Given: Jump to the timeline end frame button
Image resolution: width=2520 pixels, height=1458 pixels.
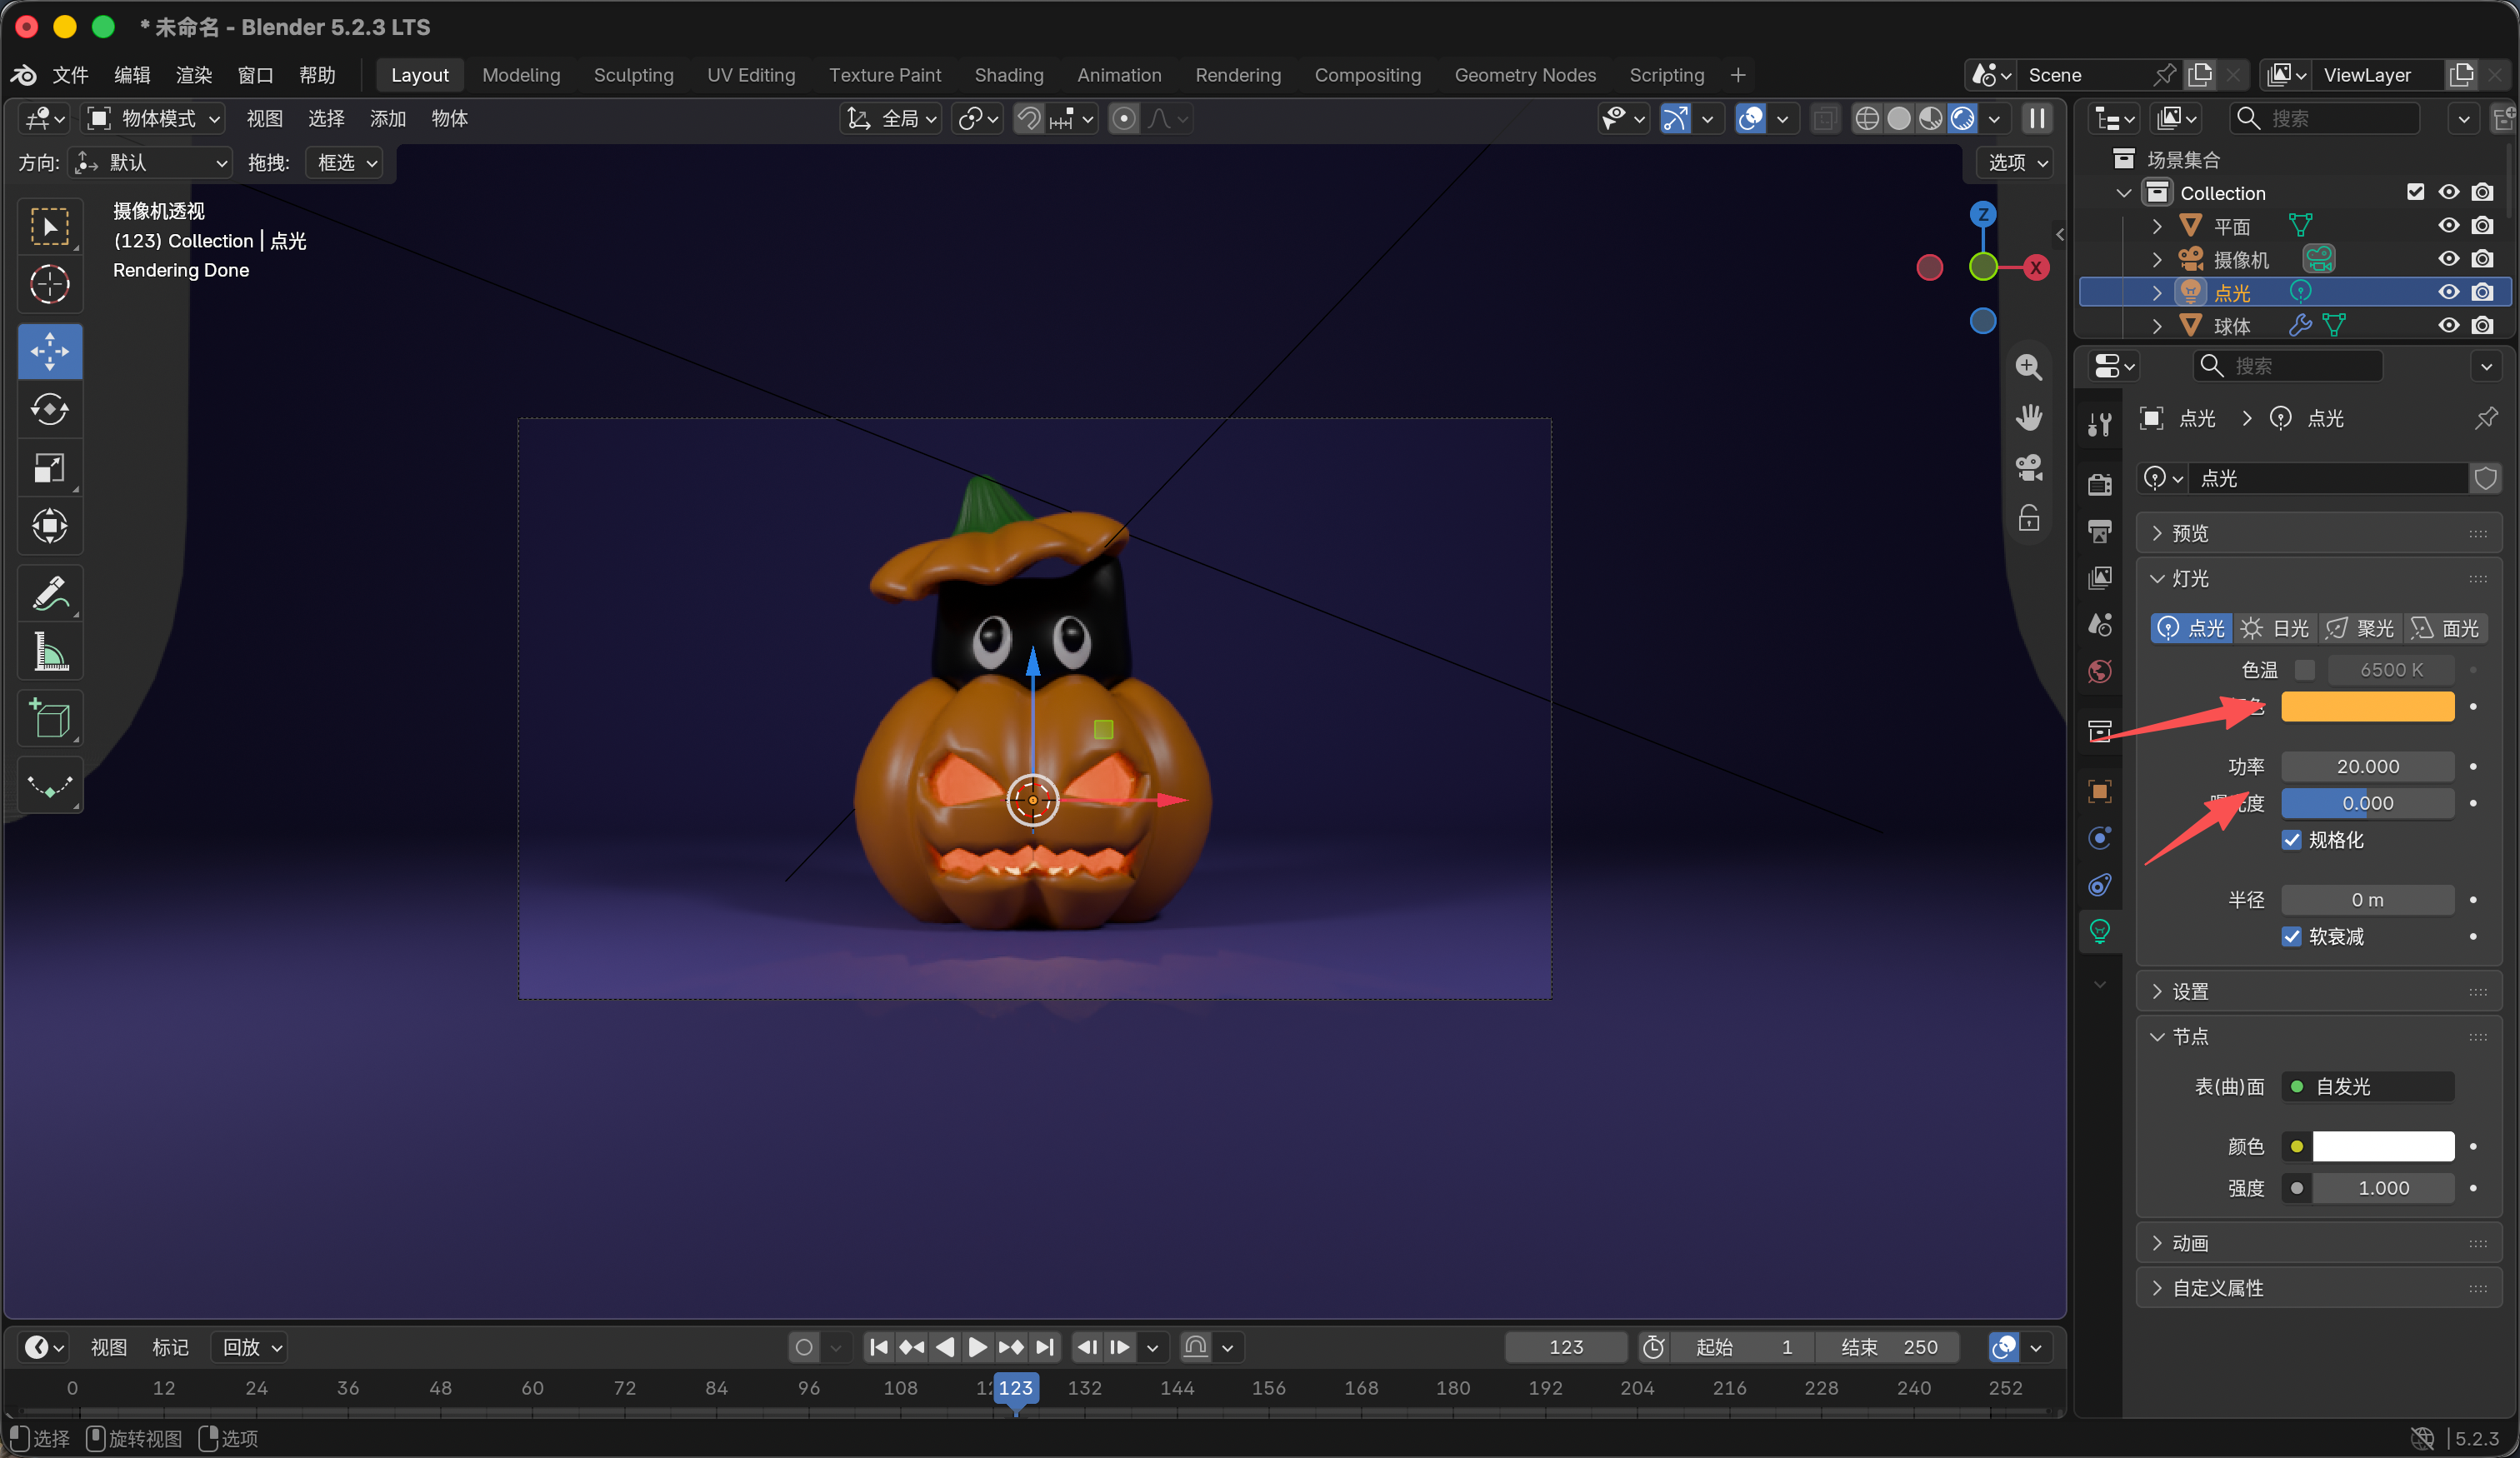Looking at the screenshot, I should 1044,1347.
